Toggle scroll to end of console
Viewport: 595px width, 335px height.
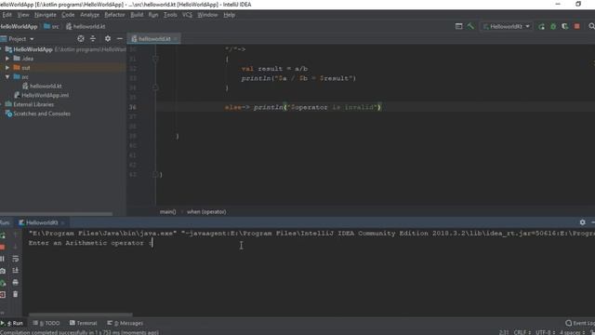[15, 271]
